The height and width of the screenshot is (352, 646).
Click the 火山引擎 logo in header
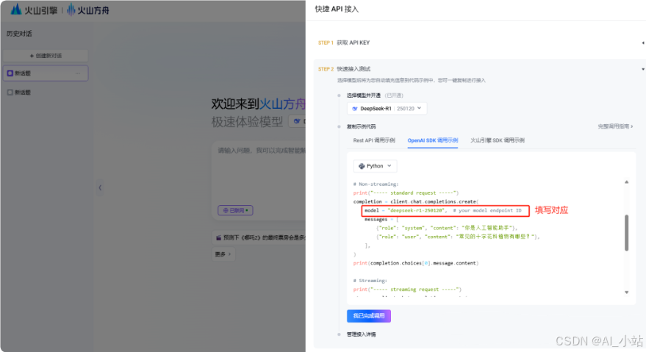pos(34,10)
